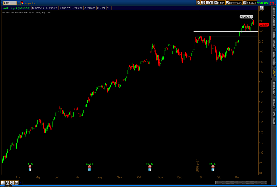Click the magnifier zoom icon in top toolbar

tap(203, 3)
